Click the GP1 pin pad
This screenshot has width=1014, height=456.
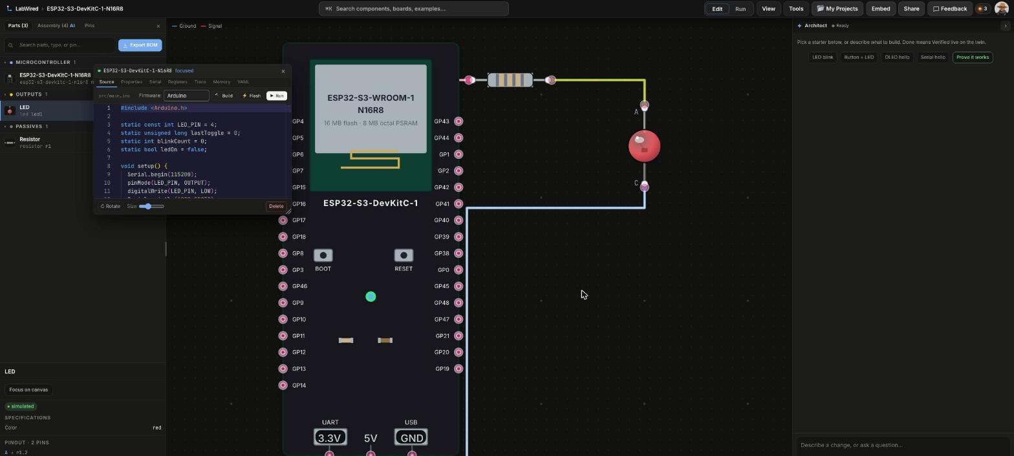tap(458, 154)
